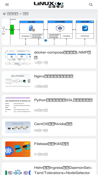Open the Python SSL article title

[x=63, y=100]
